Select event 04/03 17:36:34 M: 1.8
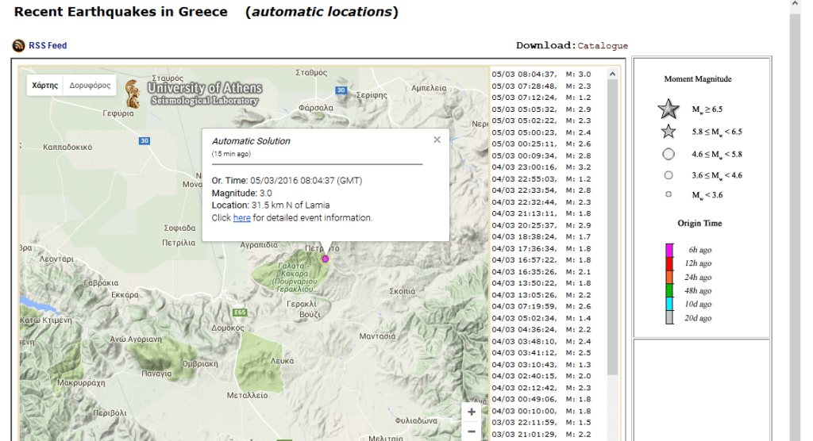This screenshot has width=813, height=441. coord(541,248)
